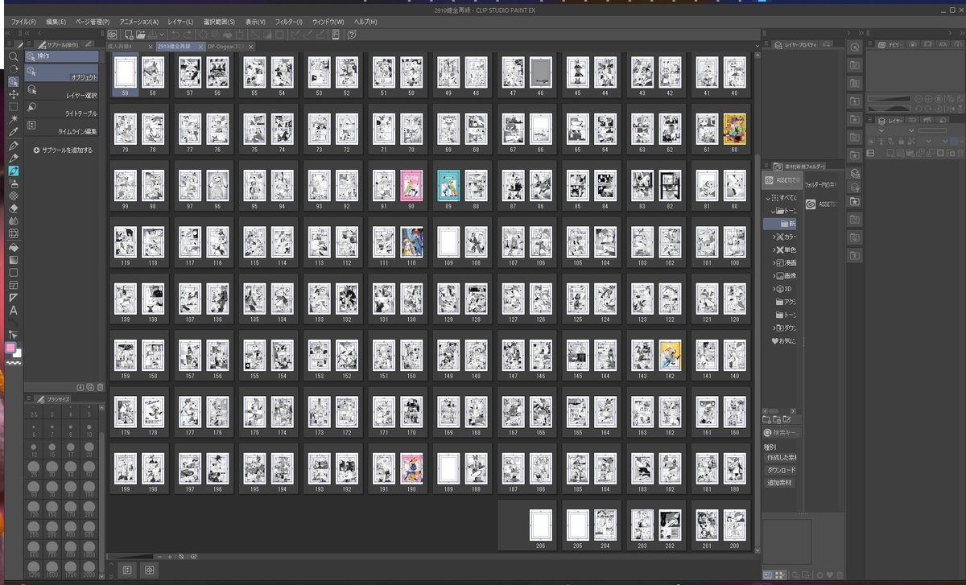Open the Clip Studio launcher icon
Viewport: 966px width, 585px height.
[x=113, y=35]
